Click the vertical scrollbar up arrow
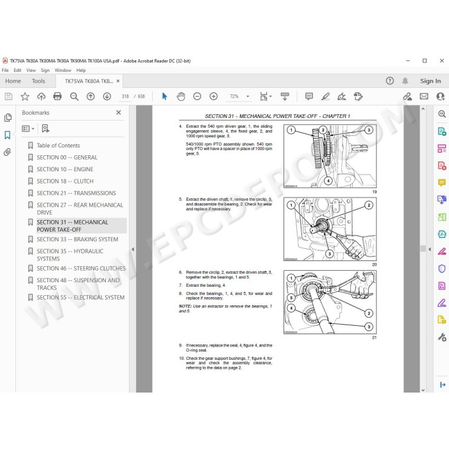 (423, 109)
